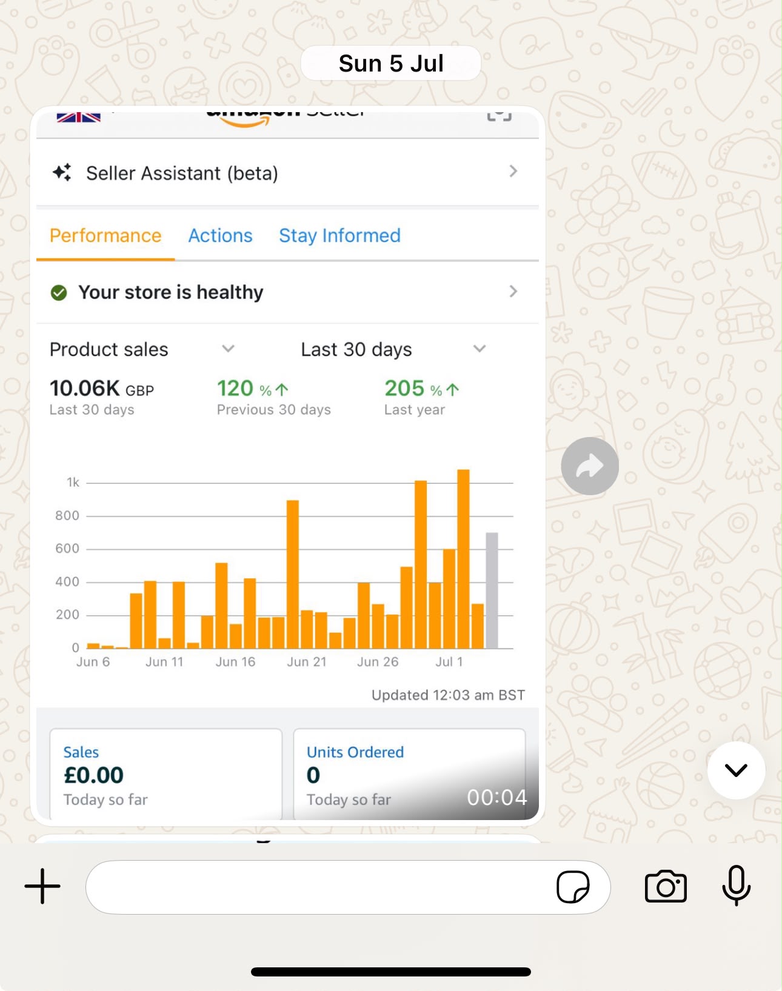Image resolution: width=782 pixels, height=991 pixels.
Task: Tap the Sales today card
Action: click(165, 774)
